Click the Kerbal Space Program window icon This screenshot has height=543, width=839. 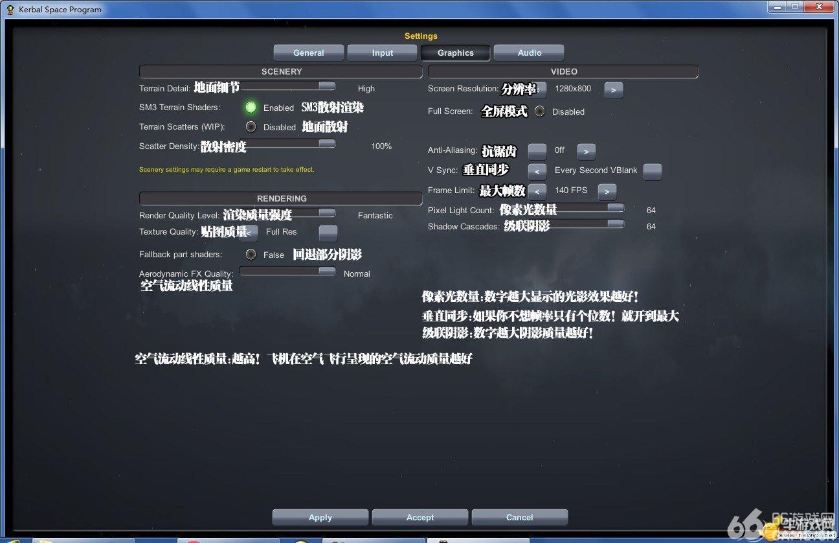point(10,9)
